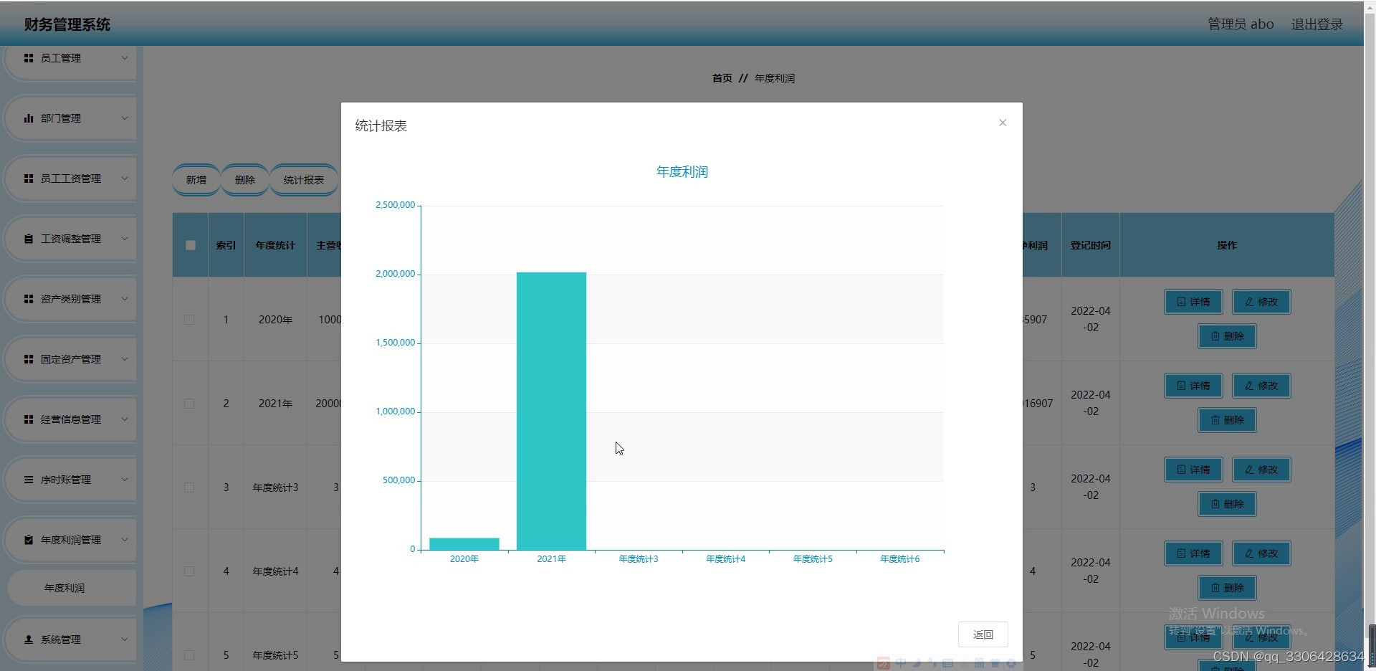Click 修改 for the 年度统计4 row
Viewport: 1376px width, 671px height.
(x=1261, y=553)
